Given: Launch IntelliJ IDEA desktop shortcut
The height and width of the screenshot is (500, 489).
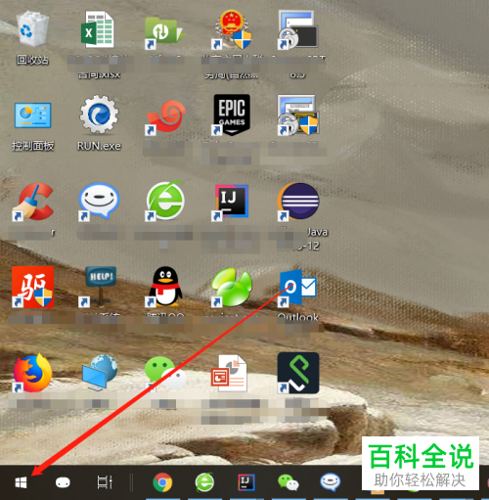Looking at the screenshot, I should tap(231, 203).
